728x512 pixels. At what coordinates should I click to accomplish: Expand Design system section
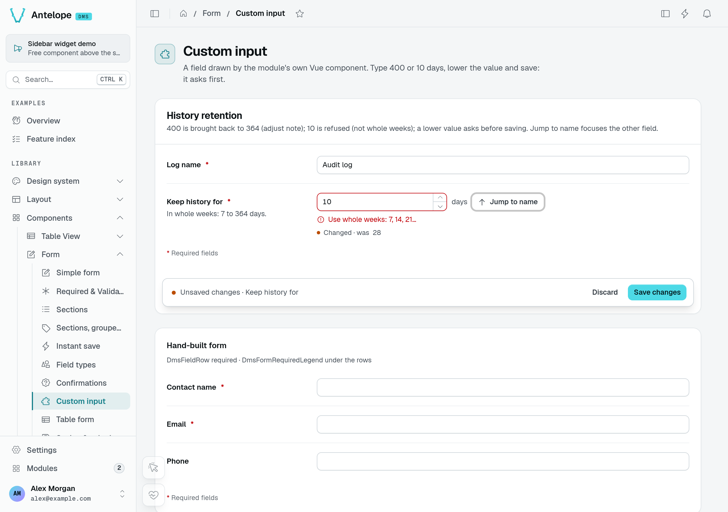point(68,181)
